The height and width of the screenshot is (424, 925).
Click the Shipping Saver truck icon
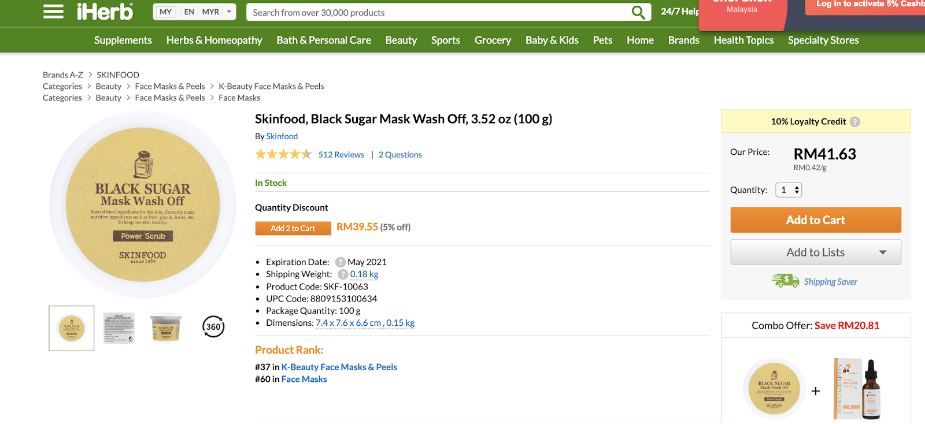(x=785, y=281)
